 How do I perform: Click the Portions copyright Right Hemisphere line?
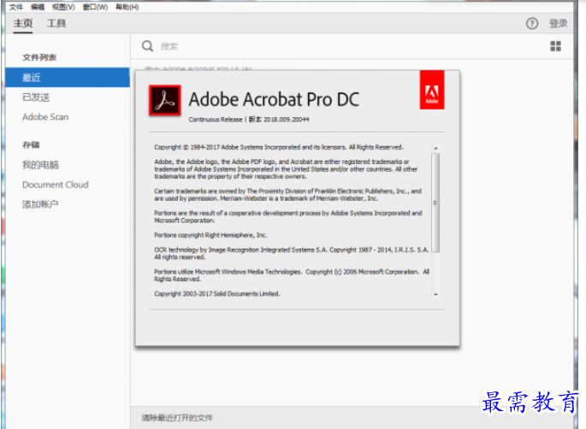(210, 235)
